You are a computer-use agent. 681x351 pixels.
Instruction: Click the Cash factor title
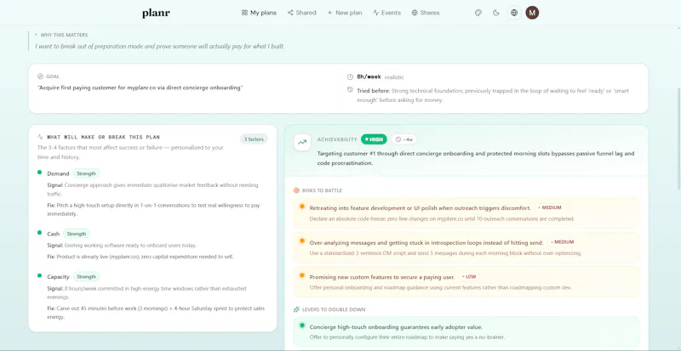54,234
